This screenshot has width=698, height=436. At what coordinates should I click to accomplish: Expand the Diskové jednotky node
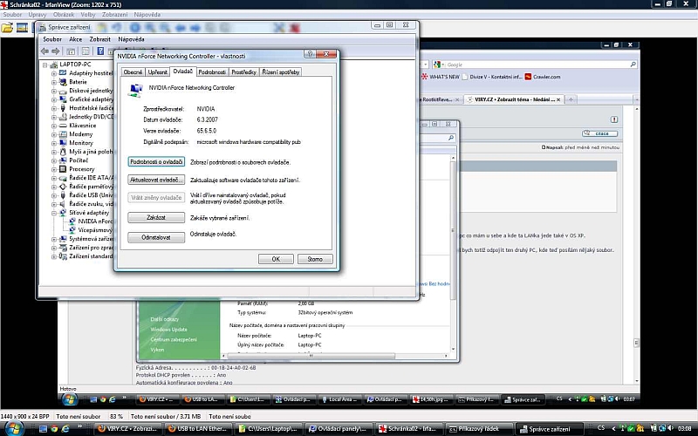pos(54,91)
